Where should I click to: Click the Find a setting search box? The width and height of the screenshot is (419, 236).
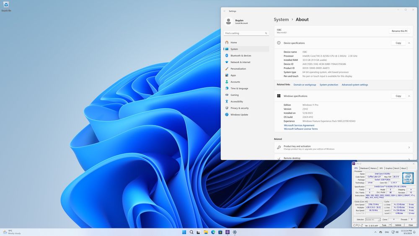point(246,33)
